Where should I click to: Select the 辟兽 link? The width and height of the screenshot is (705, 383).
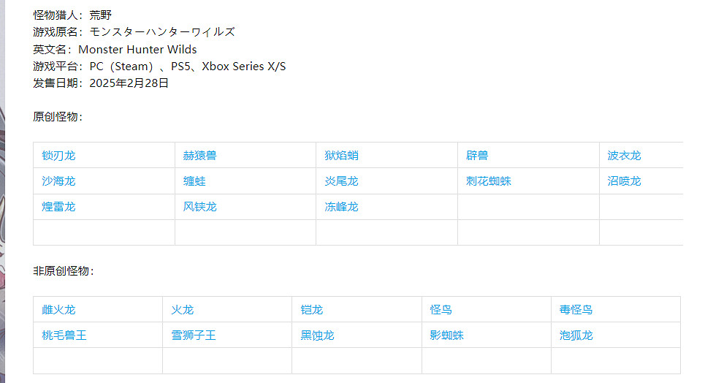(x=477, y=156)
